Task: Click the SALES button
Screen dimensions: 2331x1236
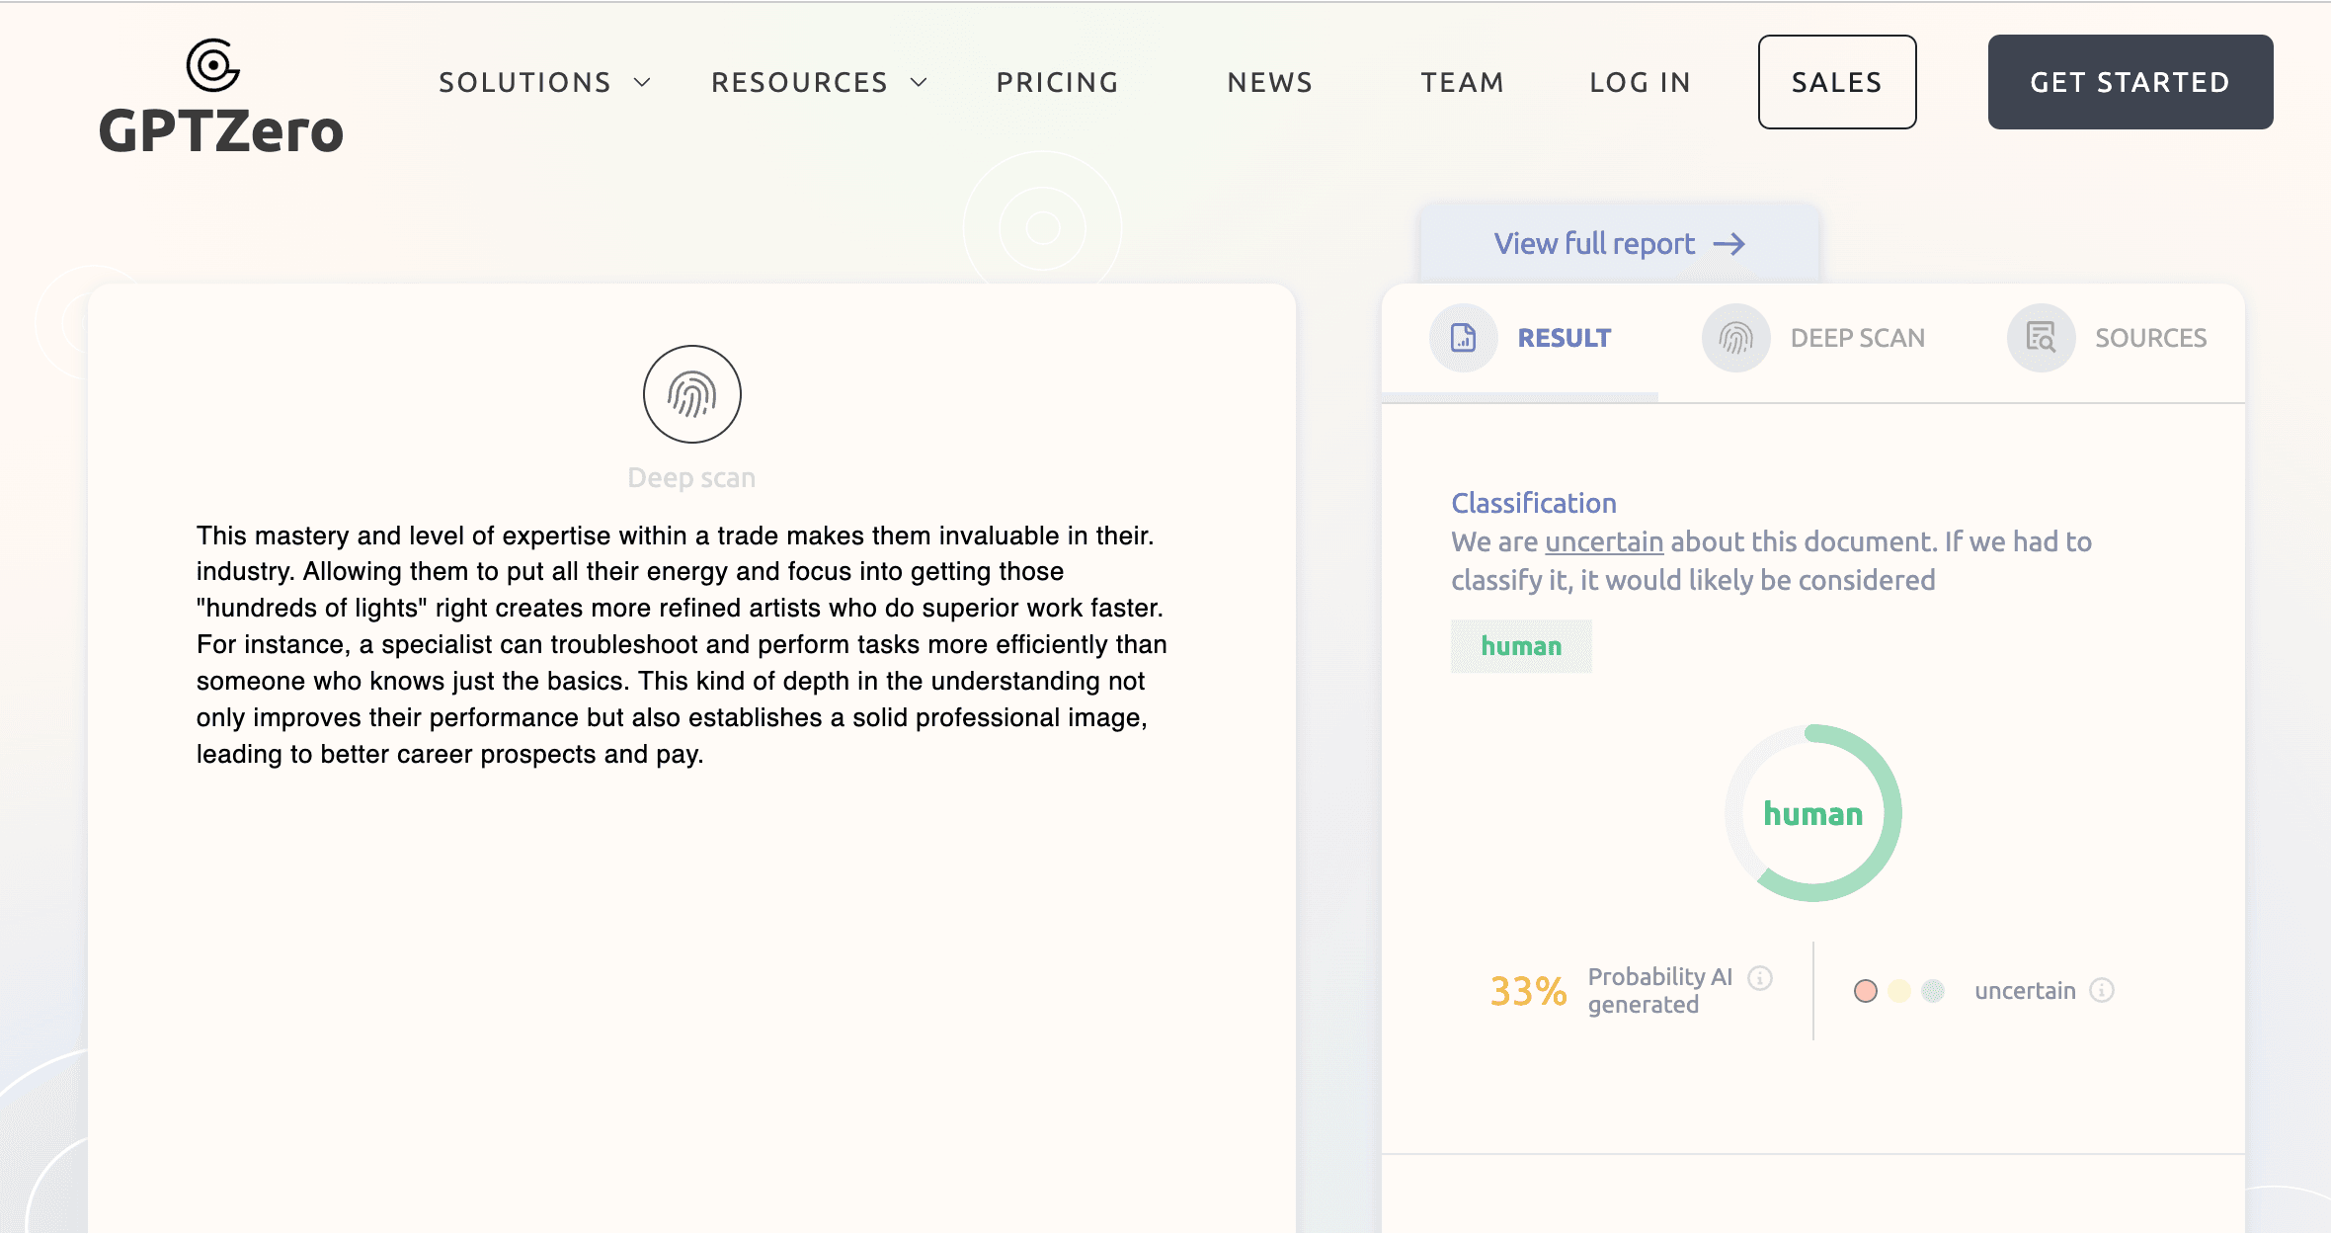Action: tap(1836, 82)
